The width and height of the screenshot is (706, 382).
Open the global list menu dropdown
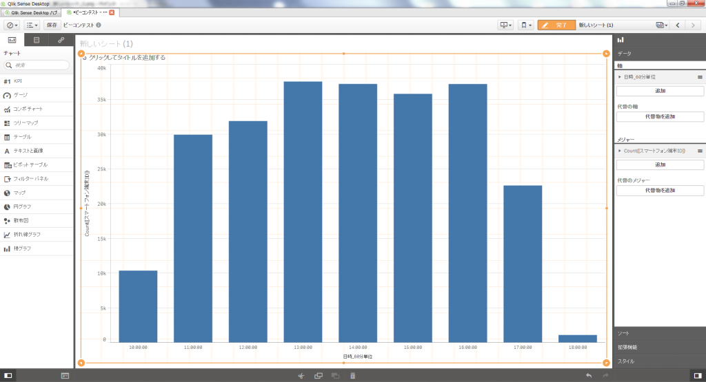click(32, 25)
